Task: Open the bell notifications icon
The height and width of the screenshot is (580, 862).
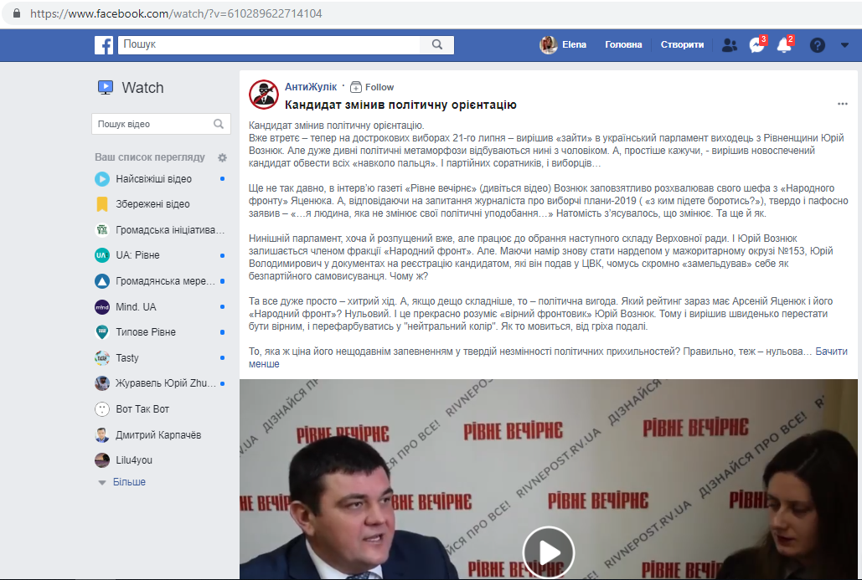Action: pyautogui.click(x=784, y=45)
